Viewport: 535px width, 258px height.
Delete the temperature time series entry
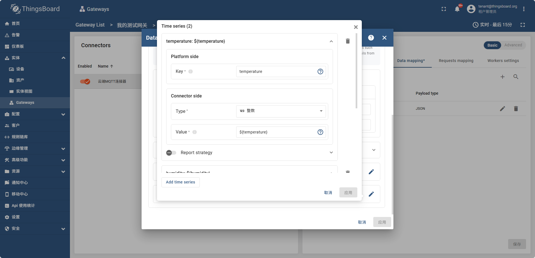click(348, 41)
